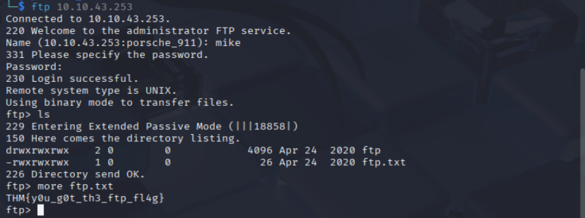The width and height of the screenshot is (585, 218).
Task: Click the IP address in the top ftp command
Action: click(x=95, y=7)
